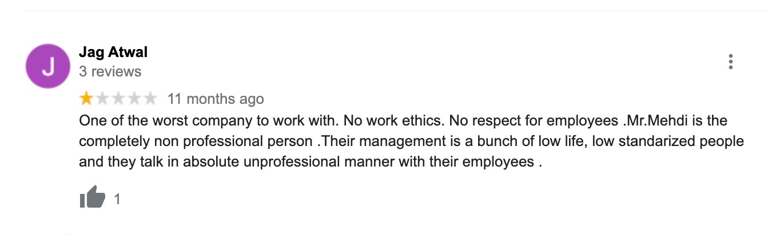Click the '11 months ago' timestamp
Image resolution: width=780 pixels, height=235 pixels.
point(216,99)
